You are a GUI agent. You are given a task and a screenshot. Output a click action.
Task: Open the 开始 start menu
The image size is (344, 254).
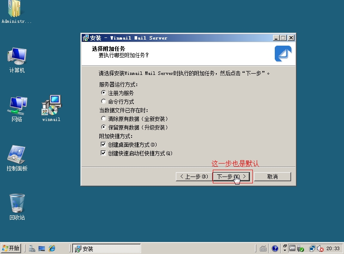pyautogui.click(x=11, y=248)
